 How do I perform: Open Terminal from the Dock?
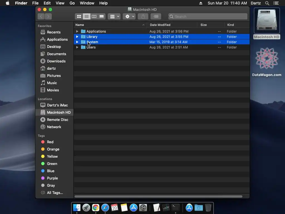(x=176, y=208)
